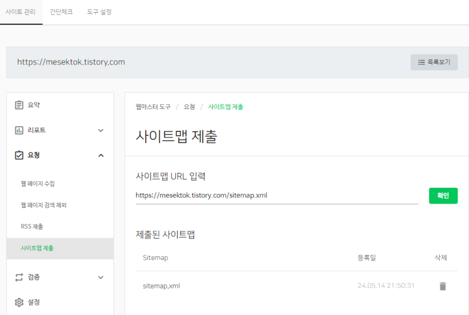Click the 등록일 column header

pyautogui.click(x=366, y=257)
